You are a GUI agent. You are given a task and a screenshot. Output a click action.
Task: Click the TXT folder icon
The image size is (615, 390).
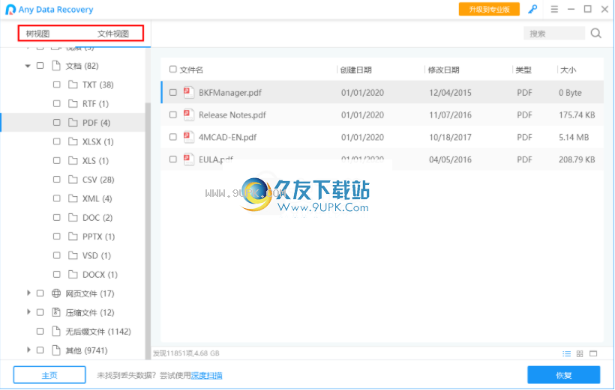click(73, 85)
